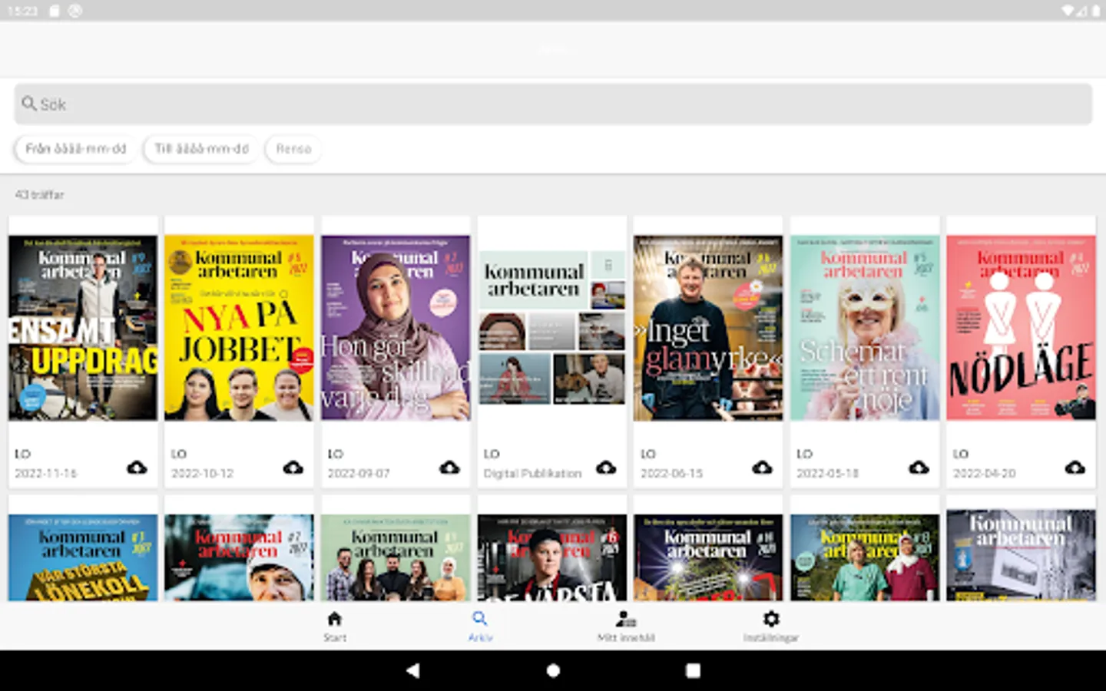Open second-row grey building cover
This screenshot has height=691, width=1106.
click(x=1021, y=555)
